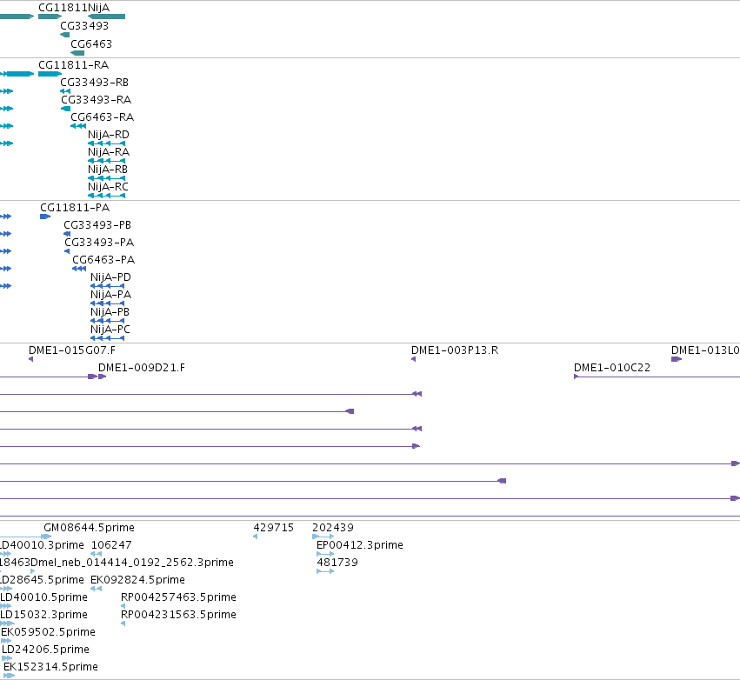Select the DME1-010C22 clone label
The height and width of the screenshot is (680, 740).
click(x=611, y=368)
